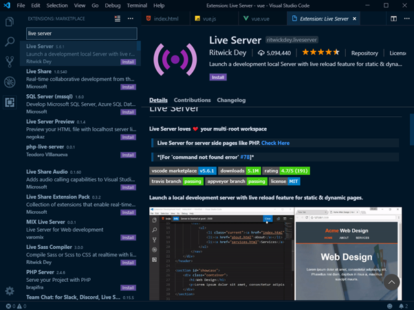Open notifications bell in status bar
414x310 pixels.
click(x=403, y=306)
